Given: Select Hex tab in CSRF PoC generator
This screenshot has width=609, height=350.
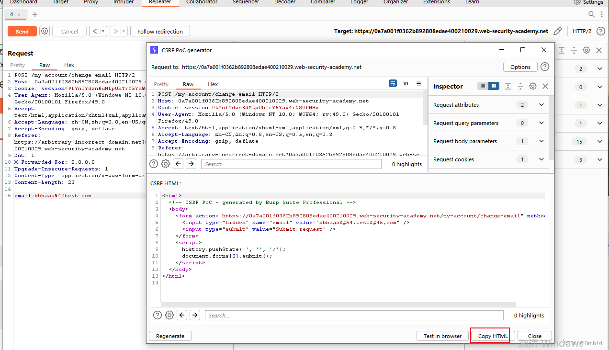Looking at the screenshot, I should tap(213, 84).
